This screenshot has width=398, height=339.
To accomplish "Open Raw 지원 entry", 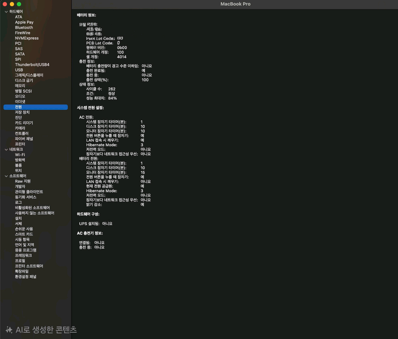I will [23, 181].
